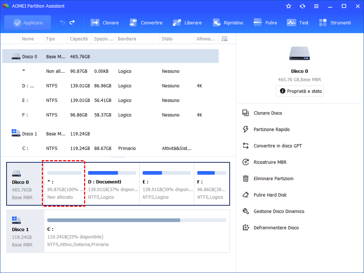
Task: Sort by the Bandiera column header
Action: click(127, 39)
